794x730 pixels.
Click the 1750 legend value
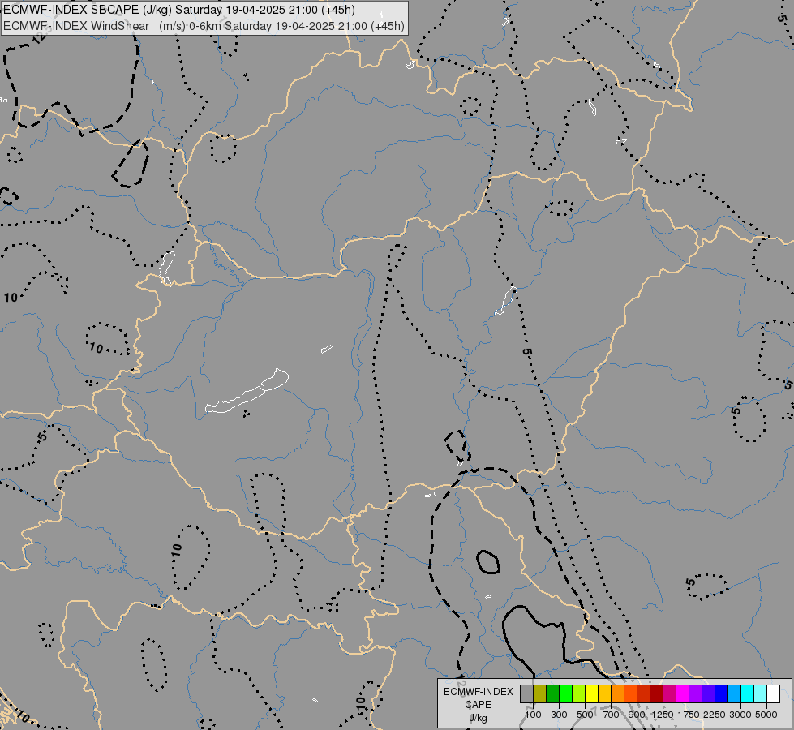point(689,715)
